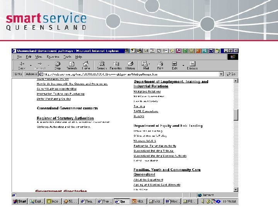Open Register of Statutory Authorities link
This screenshot has height=208, width=278.
pos(65,118)
